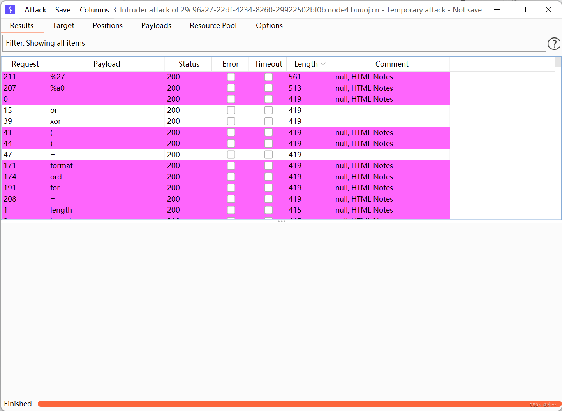Toggle Error checkbox for request 207
This screenshot has width=562, height=411.
[x=231, y=88]
